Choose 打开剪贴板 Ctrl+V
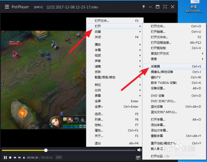Screen dimensions: 207x162 pos(174,48)
